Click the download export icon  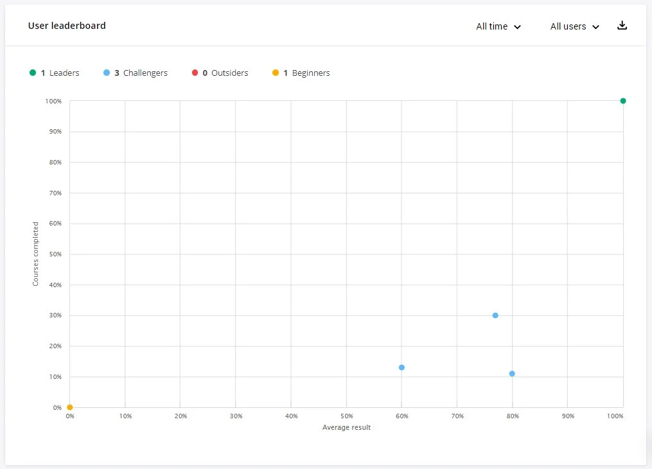click(x=621, y=24)
